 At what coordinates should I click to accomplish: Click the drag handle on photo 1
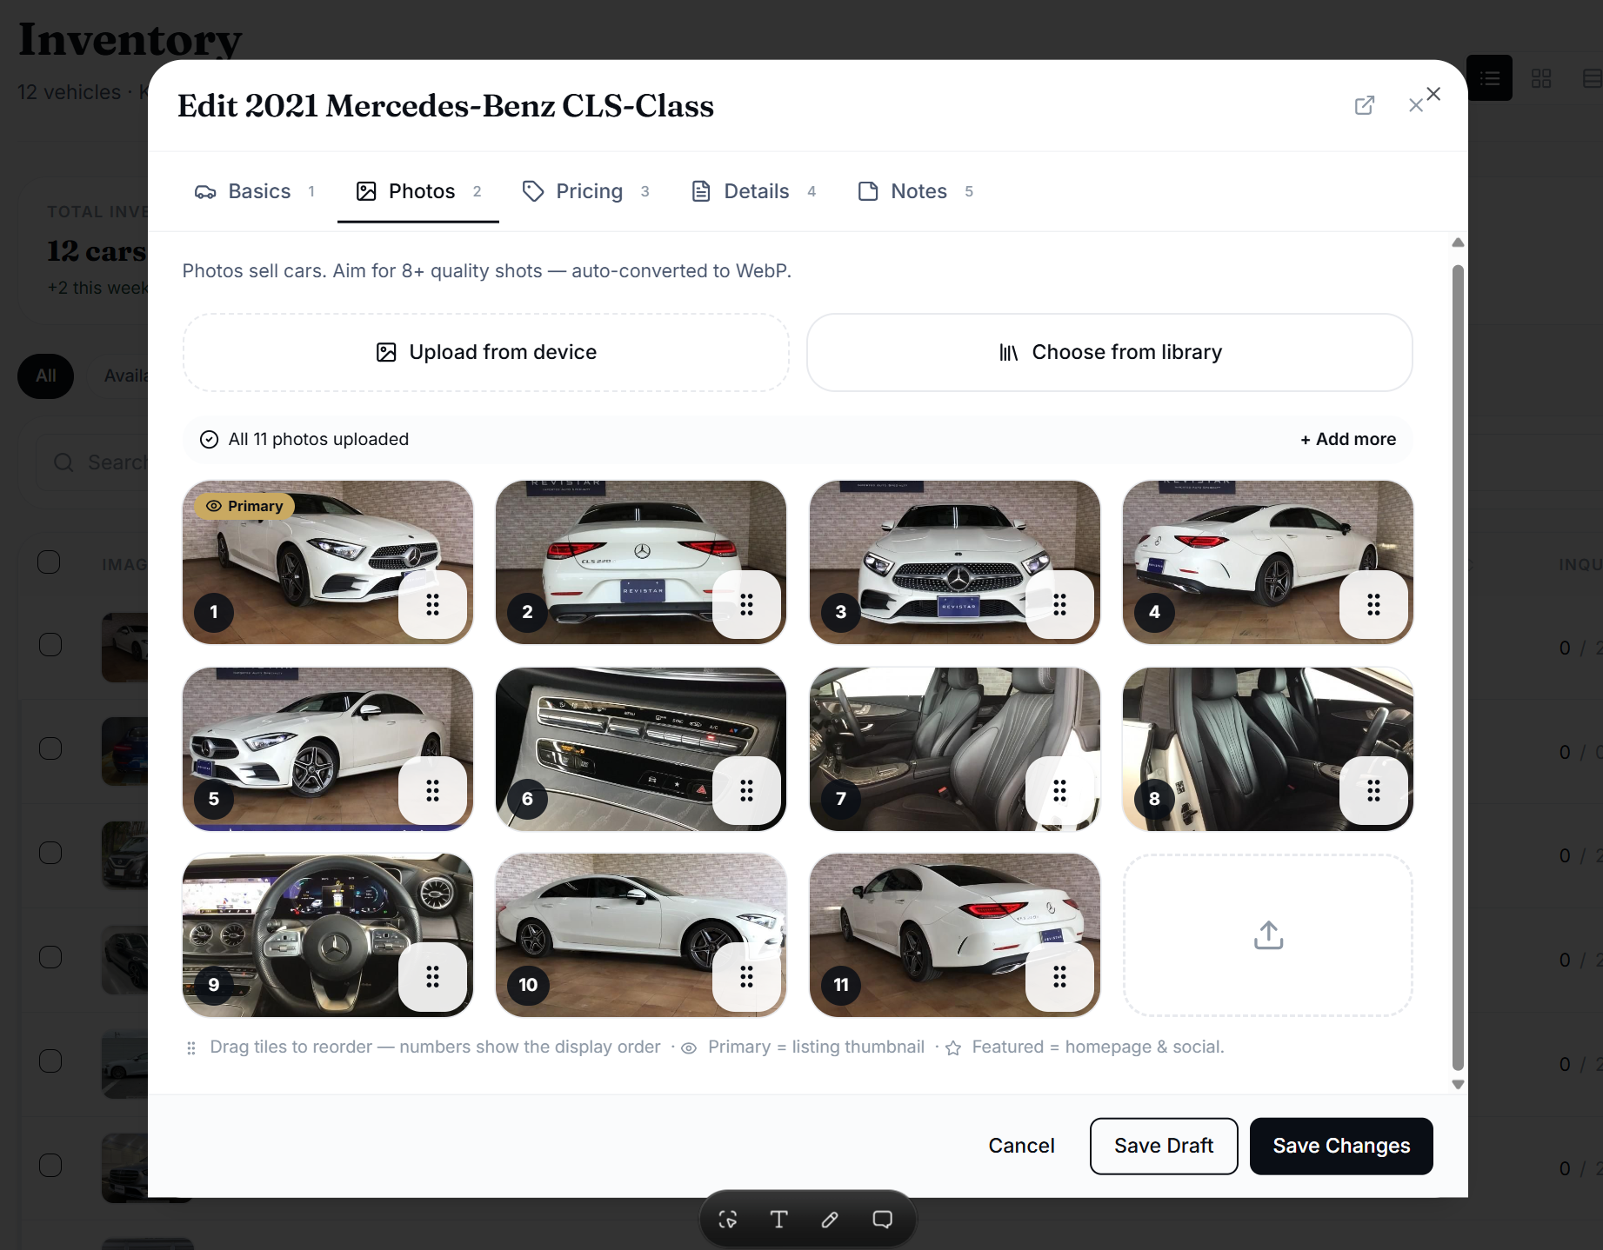pyautogui.click(x=432, y=604)
